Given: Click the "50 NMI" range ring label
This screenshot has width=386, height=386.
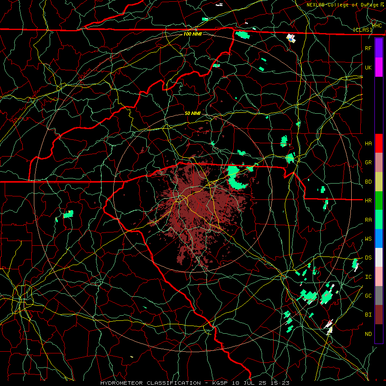Looking at the screenshot, I should click(x=193, y=113).
